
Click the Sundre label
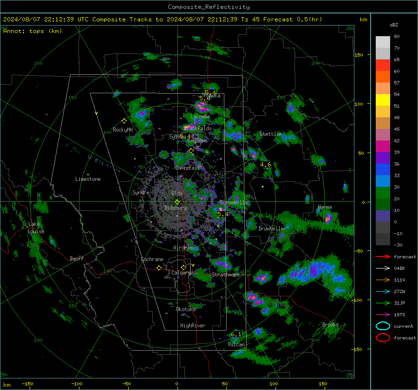tap(141, 192)
